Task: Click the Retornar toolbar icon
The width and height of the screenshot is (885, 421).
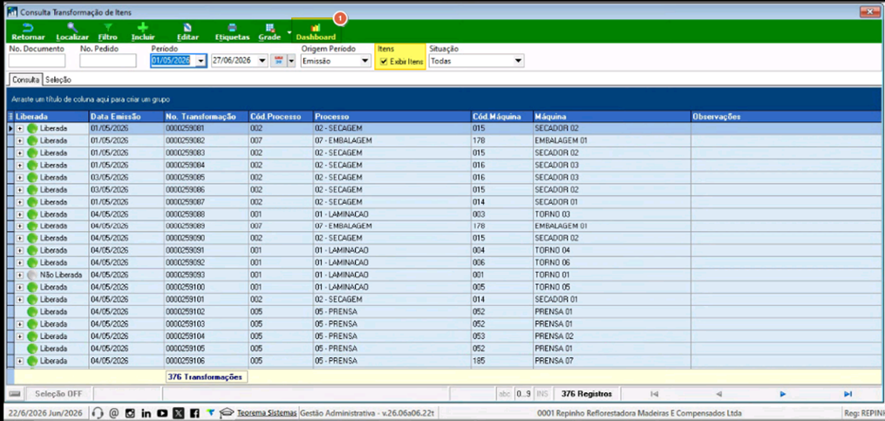Action: (28, 31)
